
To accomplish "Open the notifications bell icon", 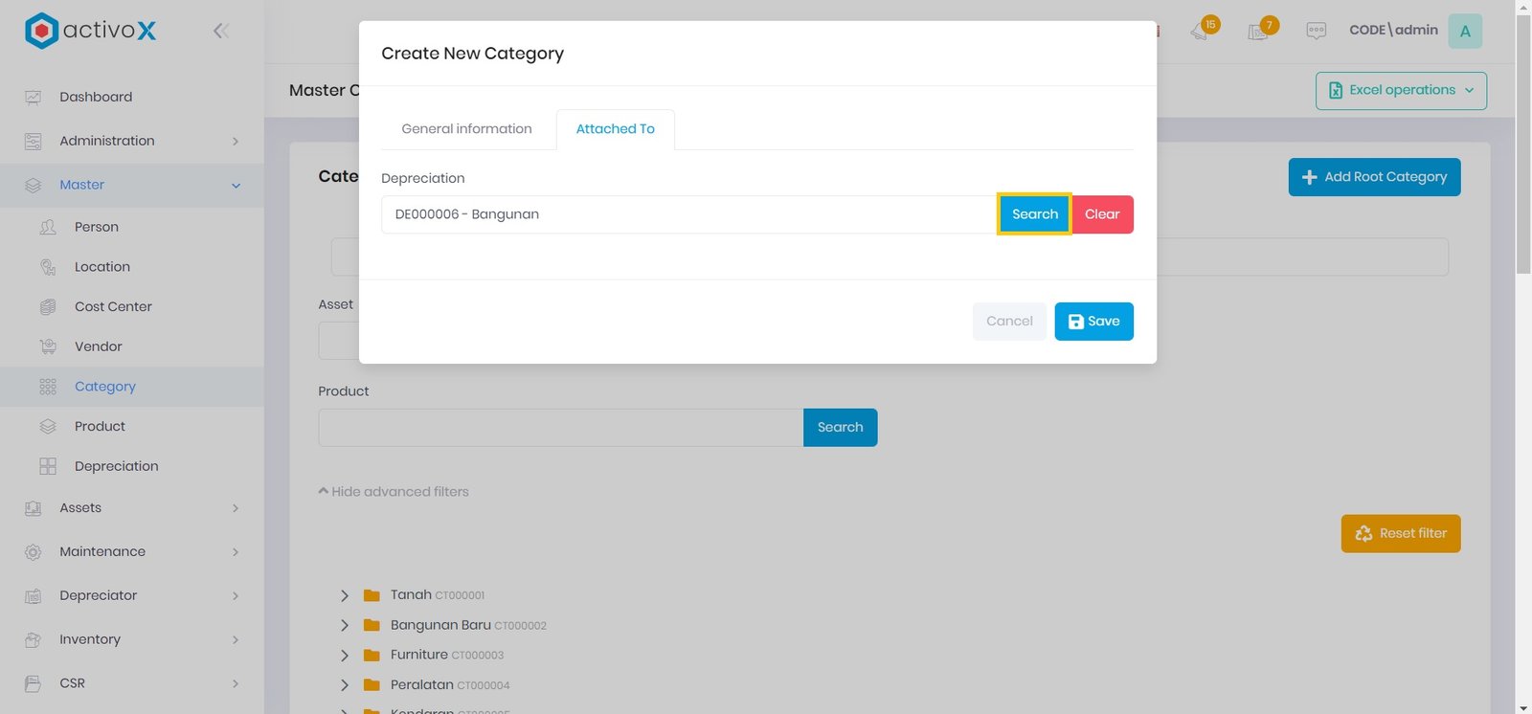I will (x=1201, y=31).
